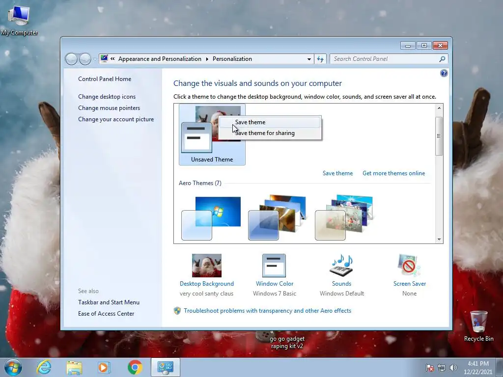Click 'Get more themes online' link

tap(393, 173)
